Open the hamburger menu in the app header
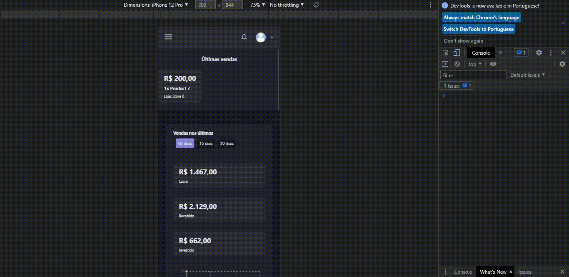Viewport: 569px width, 277px height. [168, 37]
